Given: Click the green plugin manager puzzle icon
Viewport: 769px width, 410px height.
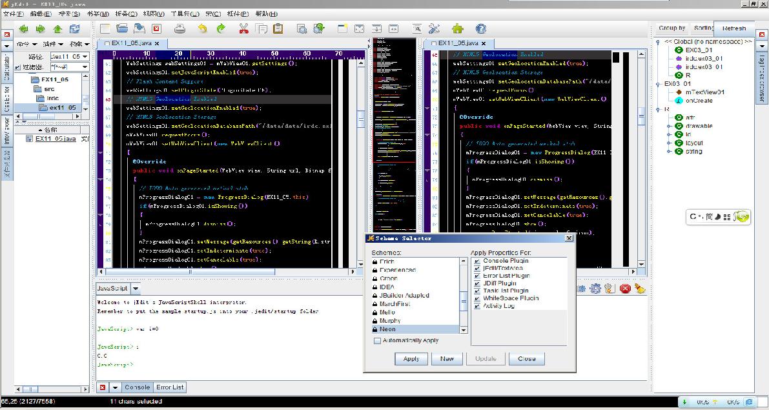Looking at the screenshot, I should 458,28.
